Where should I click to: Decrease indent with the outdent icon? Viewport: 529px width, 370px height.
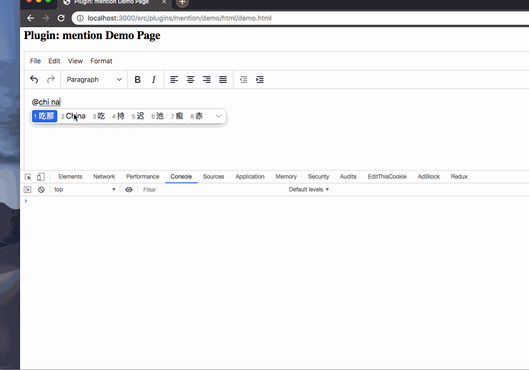[x=243, y=80]
